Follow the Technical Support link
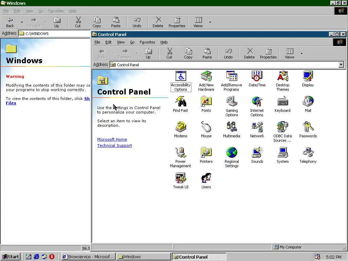Screen dimensions: 348x261 115,145
